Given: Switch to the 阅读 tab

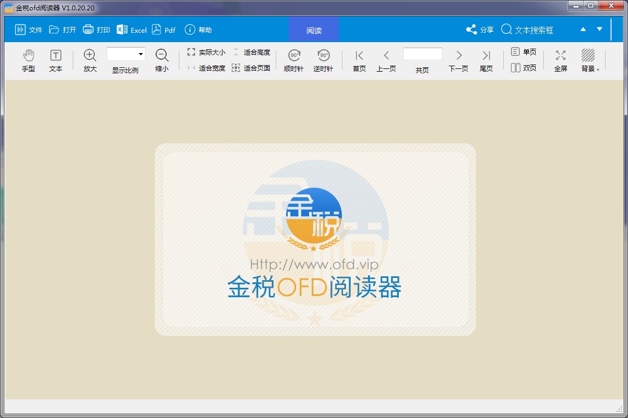Looking at the screenshot, I should [313, 30].
